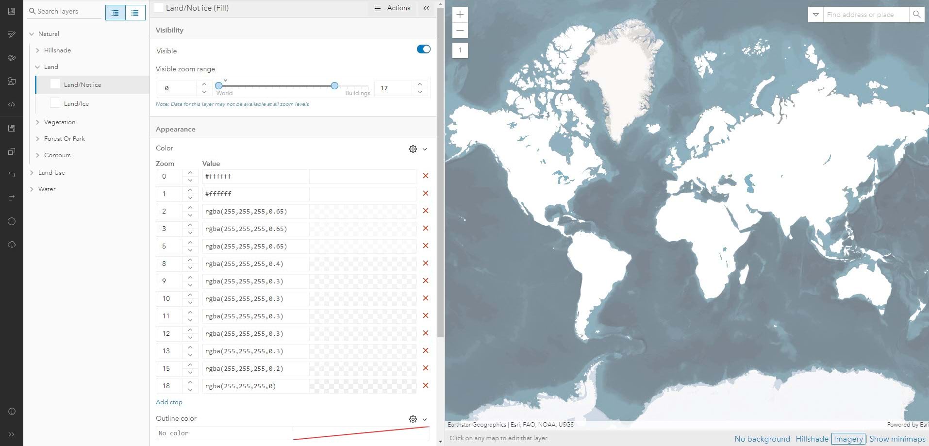Delete the zoom 18 color stop
Screen dimensions: 929x446
(x=426, y=386)
